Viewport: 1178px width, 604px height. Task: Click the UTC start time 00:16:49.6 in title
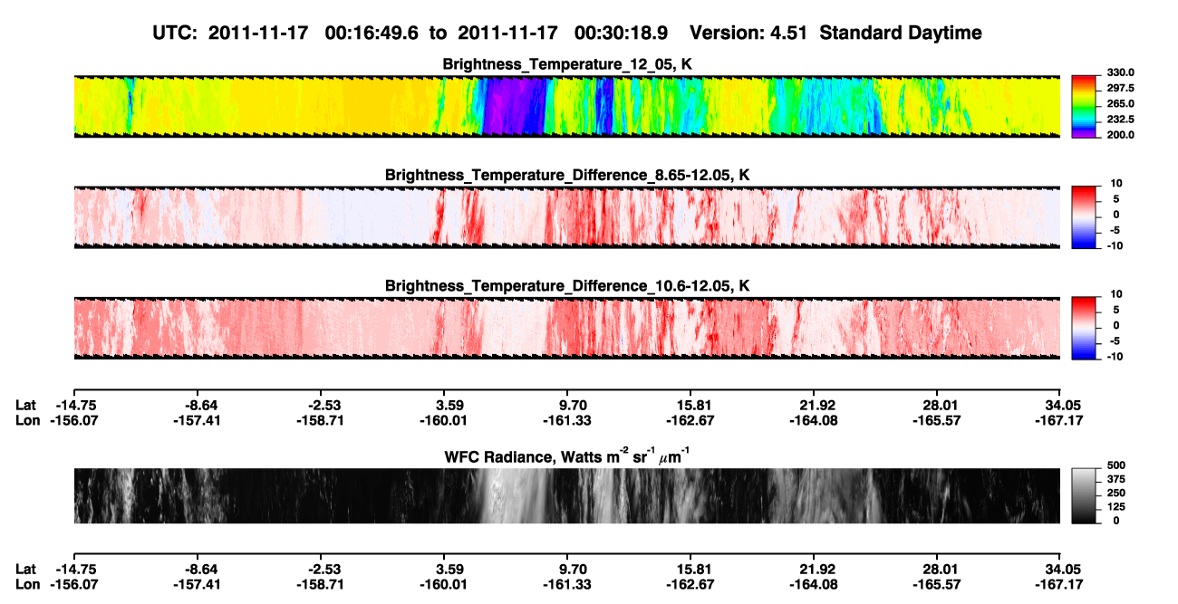(x=372, y=33)
